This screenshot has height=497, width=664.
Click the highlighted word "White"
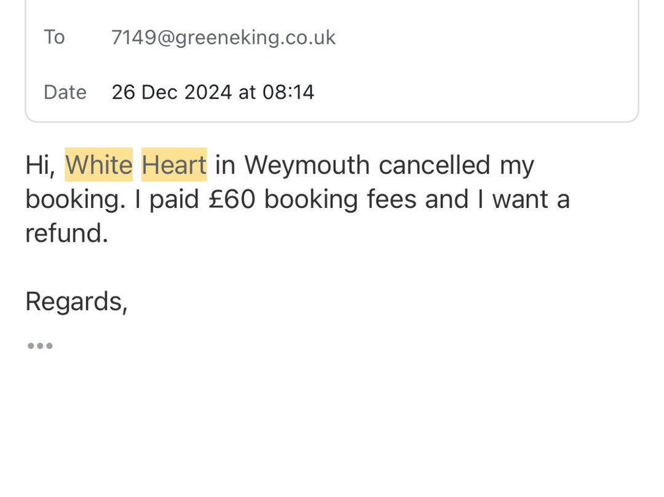99,165
